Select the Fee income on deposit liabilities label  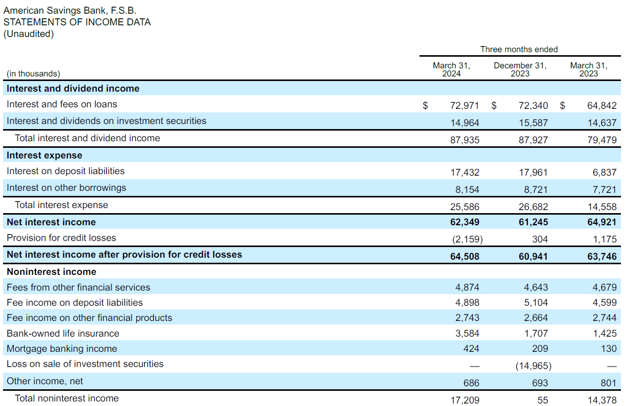pos(75,303)
